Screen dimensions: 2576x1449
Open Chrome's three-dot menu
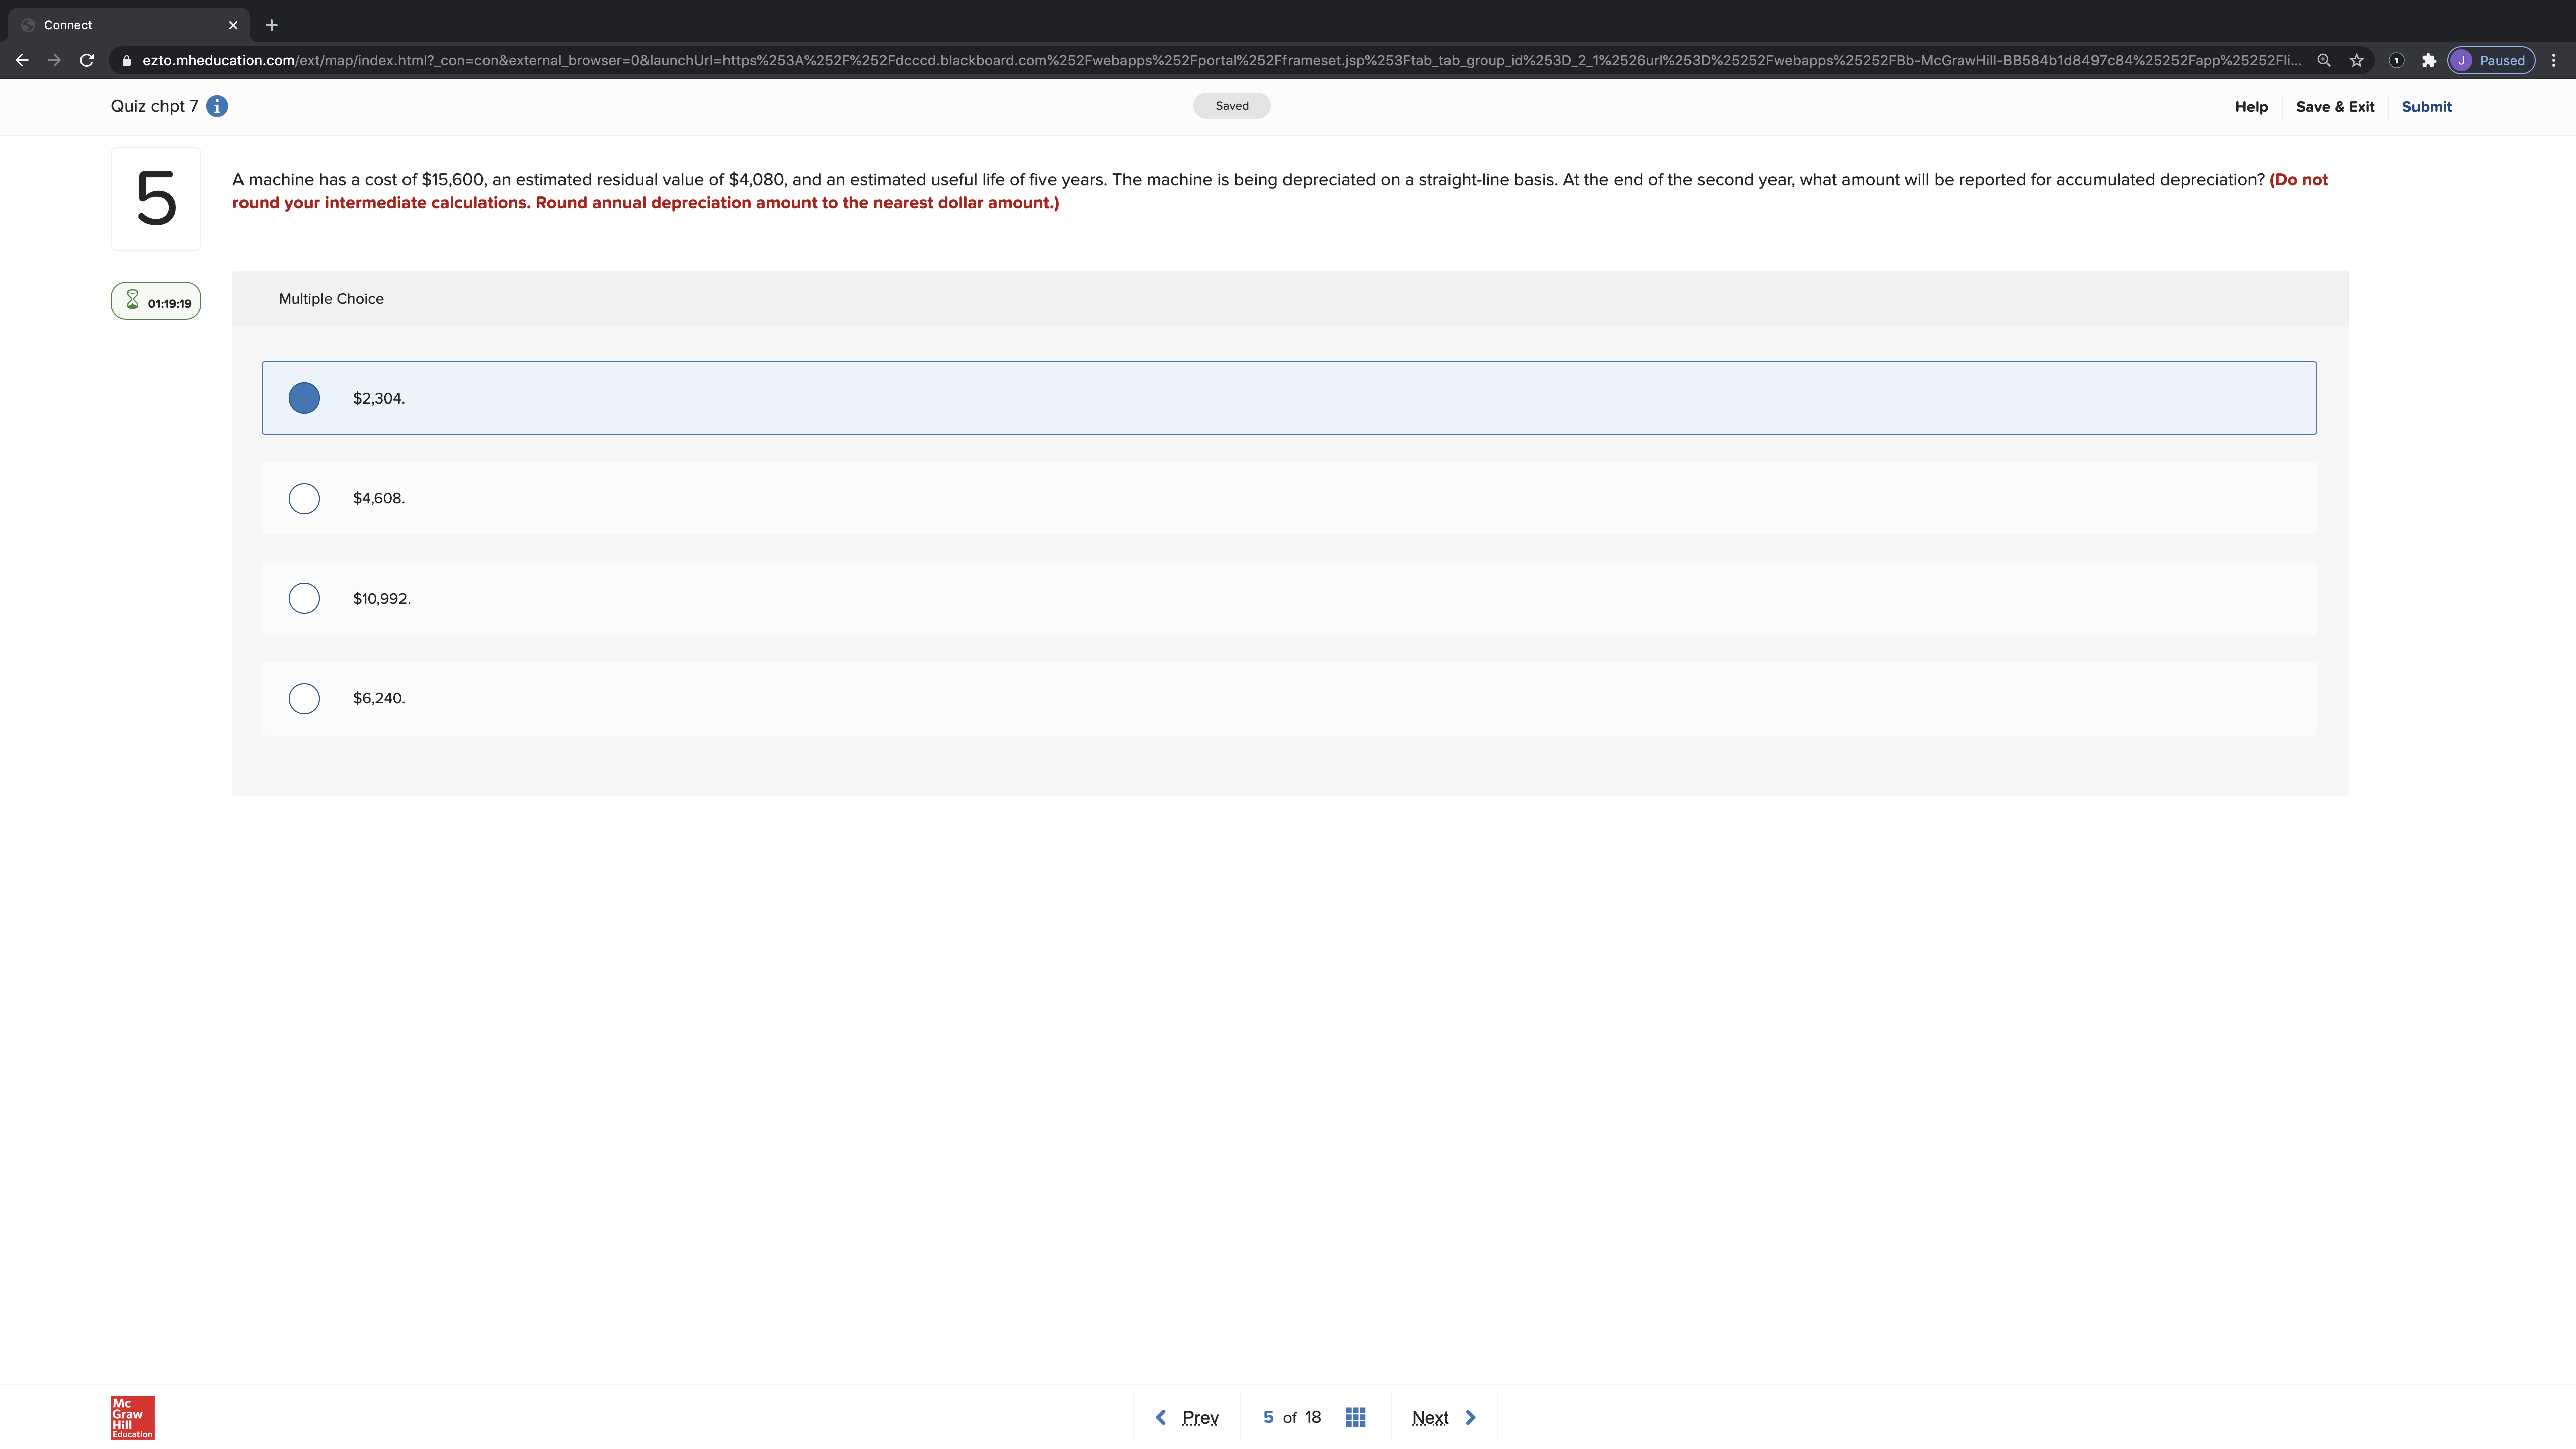click(x=2553, y=61)
